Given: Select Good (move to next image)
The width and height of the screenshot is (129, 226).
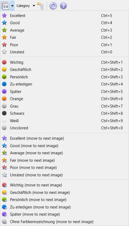Looking at the screenshot, I should [64, 146].
